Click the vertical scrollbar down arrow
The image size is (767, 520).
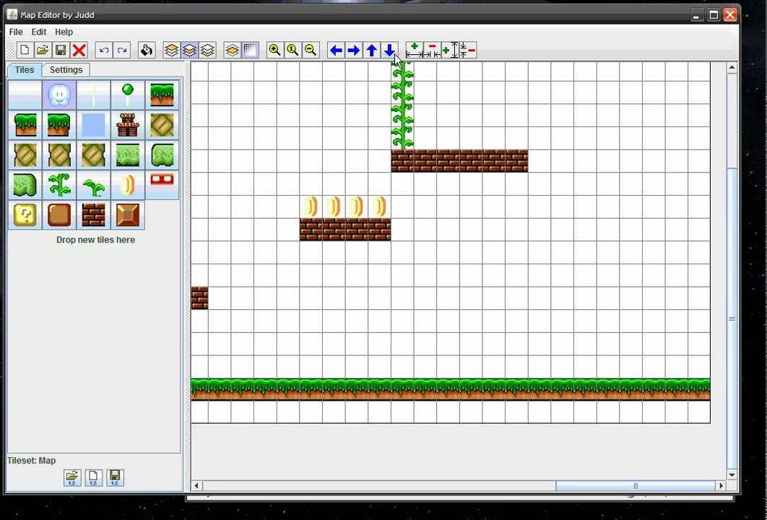732,474
